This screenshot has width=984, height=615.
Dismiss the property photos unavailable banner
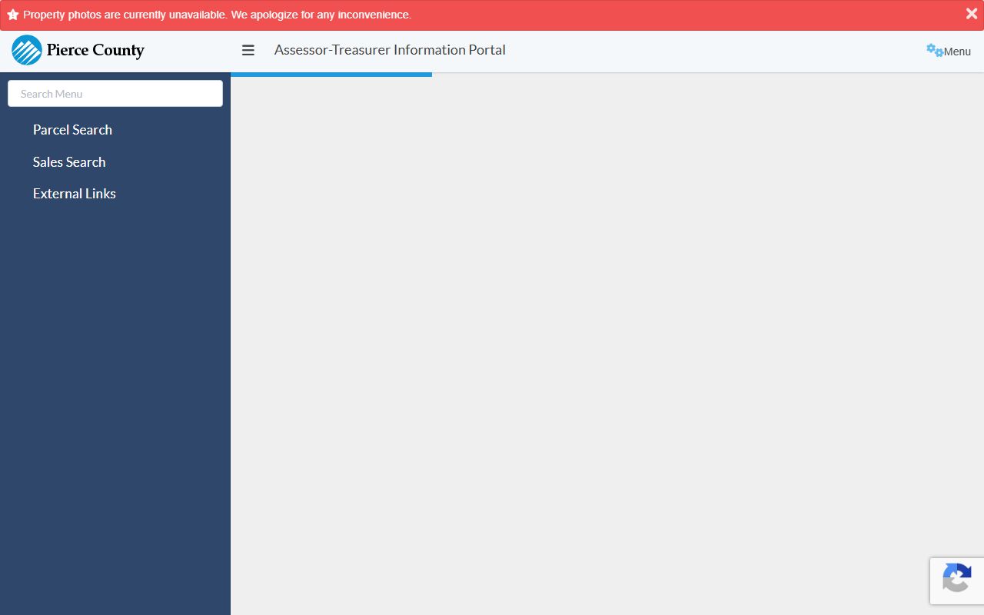(x=971, y=14)
